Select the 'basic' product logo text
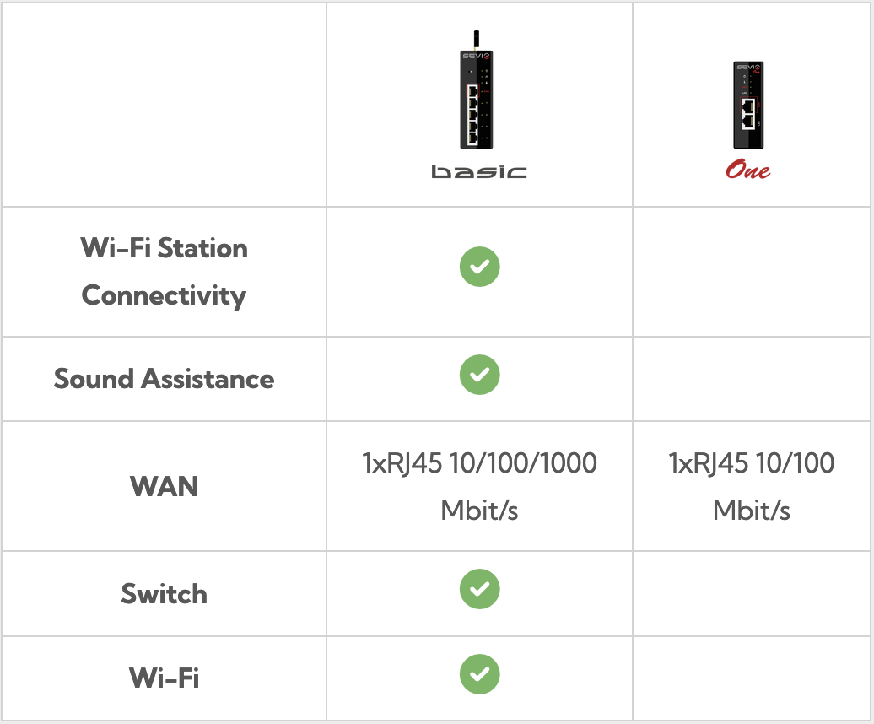This screenshot has height=724, width=874. click(x=479, y=171)
